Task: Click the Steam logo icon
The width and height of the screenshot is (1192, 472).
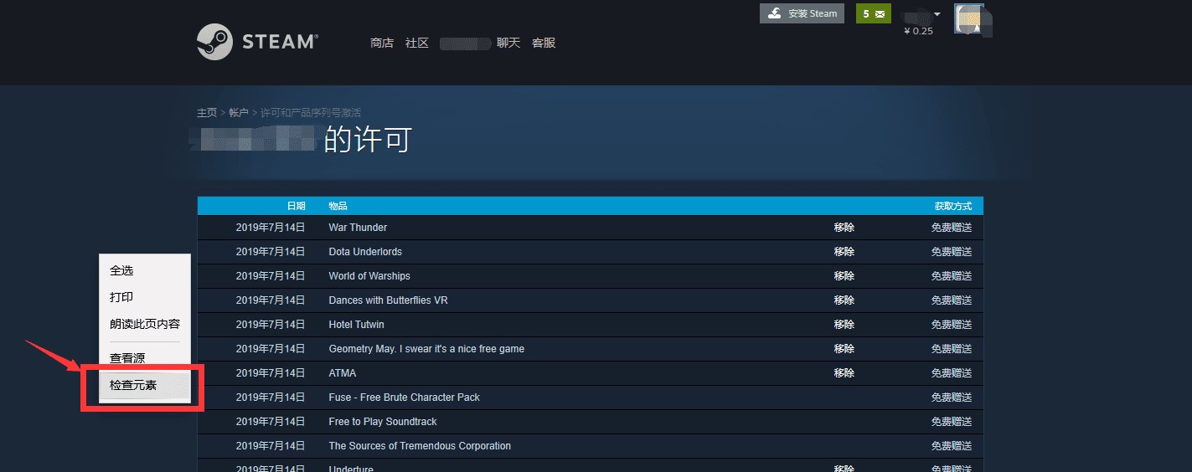Action: (x=214, y=42)
